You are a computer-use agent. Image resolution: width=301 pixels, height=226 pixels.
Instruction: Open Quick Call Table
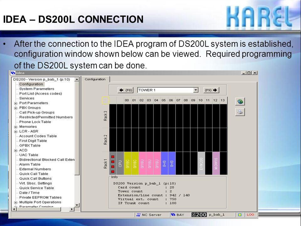point(34,174)
